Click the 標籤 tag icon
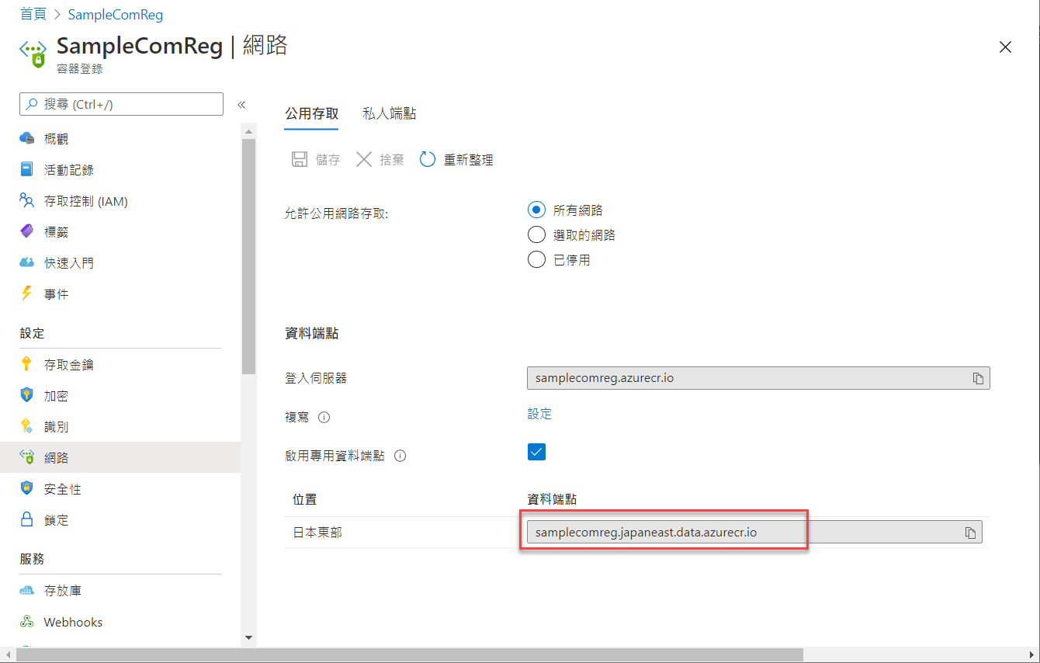 (x=27, y=231)
